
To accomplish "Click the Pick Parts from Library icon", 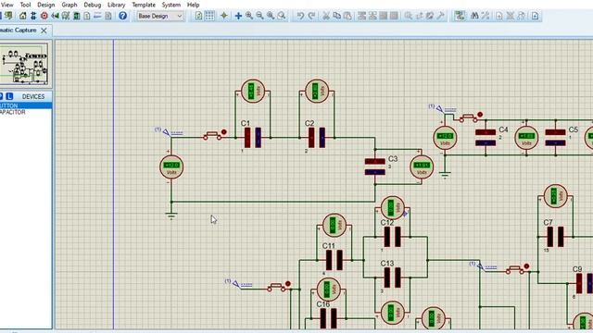I will [408, 16].
